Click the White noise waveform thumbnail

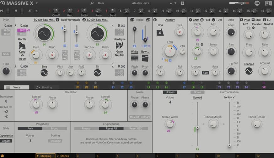[134, 58]
